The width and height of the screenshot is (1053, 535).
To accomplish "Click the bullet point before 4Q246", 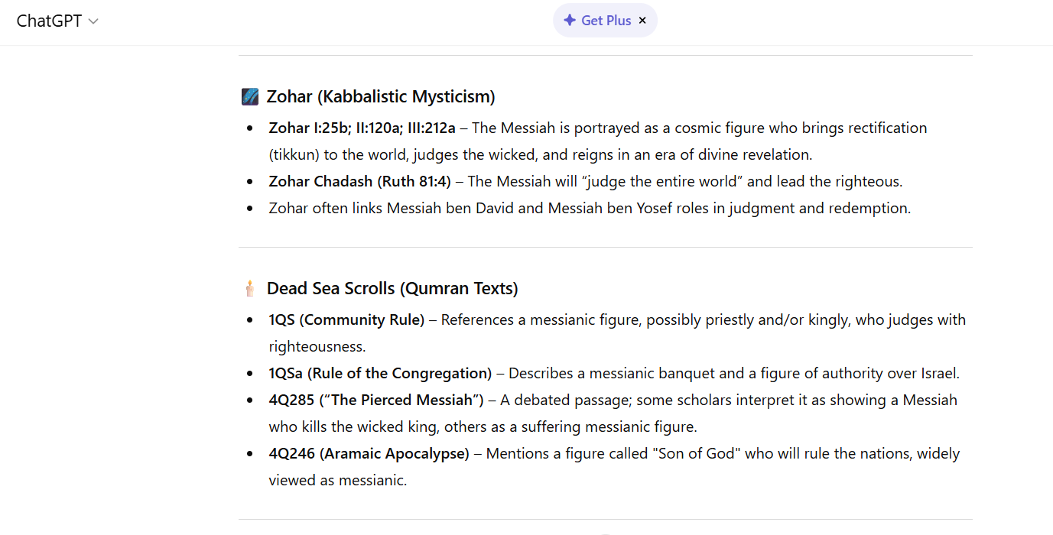I will [x=250, y=454].
